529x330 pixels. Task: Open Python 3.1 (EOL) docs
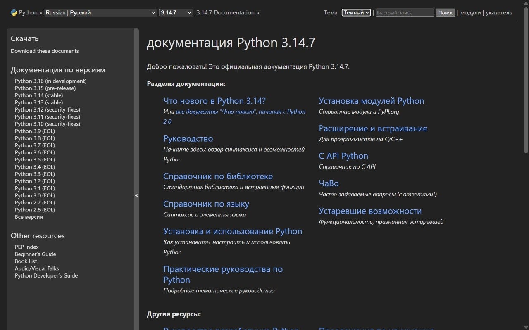point(35,188)
